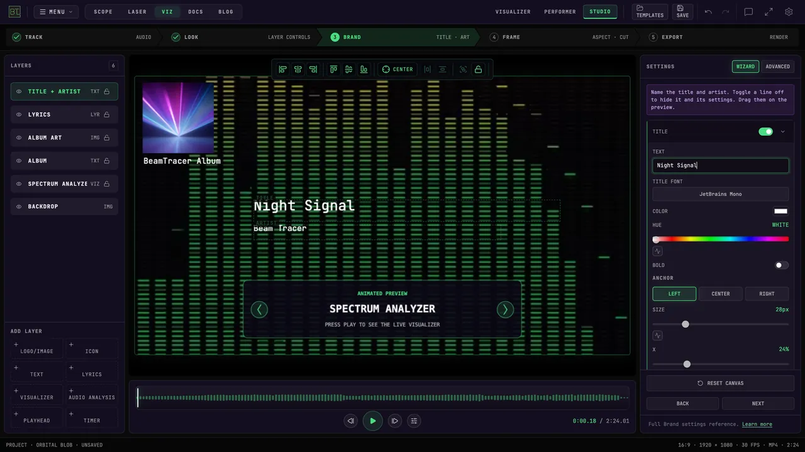
Task: Open the comments speech-bubble icon
Action: (x=748, y=12)
